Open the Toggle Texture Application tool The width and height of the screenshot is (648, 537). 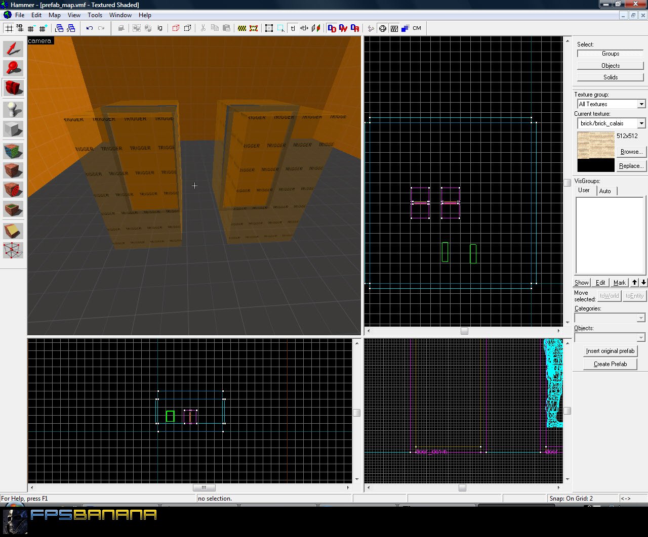pyautogui.click(x=14, y=151)
